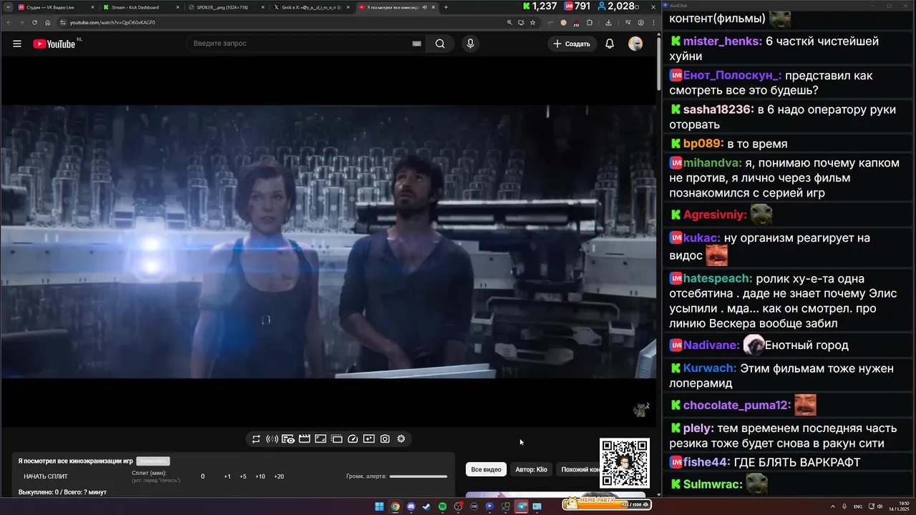Open the browser three-dot menu

point(652,22)
